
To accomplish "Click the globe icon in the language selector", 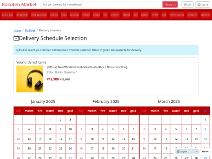I will pos(178,152).
